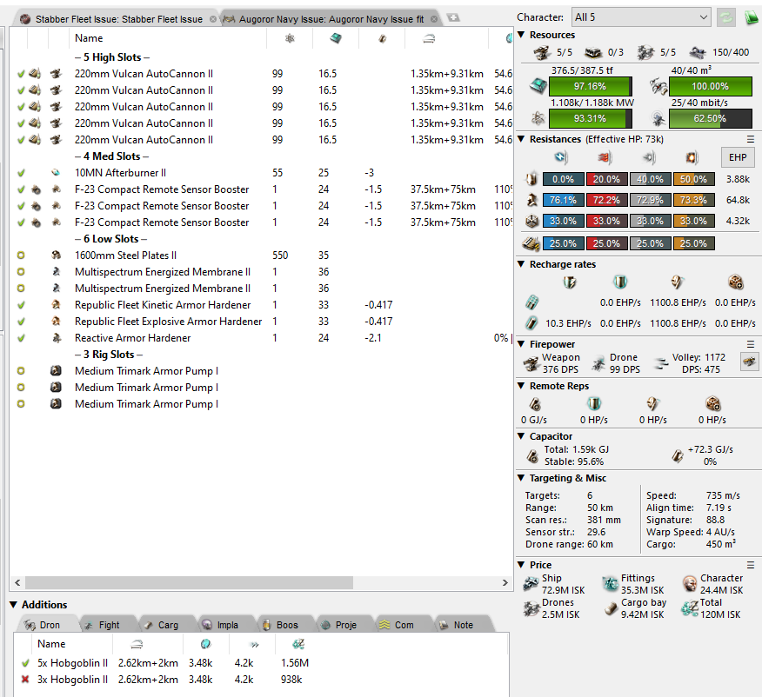
Task: Click the new fit tab plus icon
Action: tap(453, 18)
